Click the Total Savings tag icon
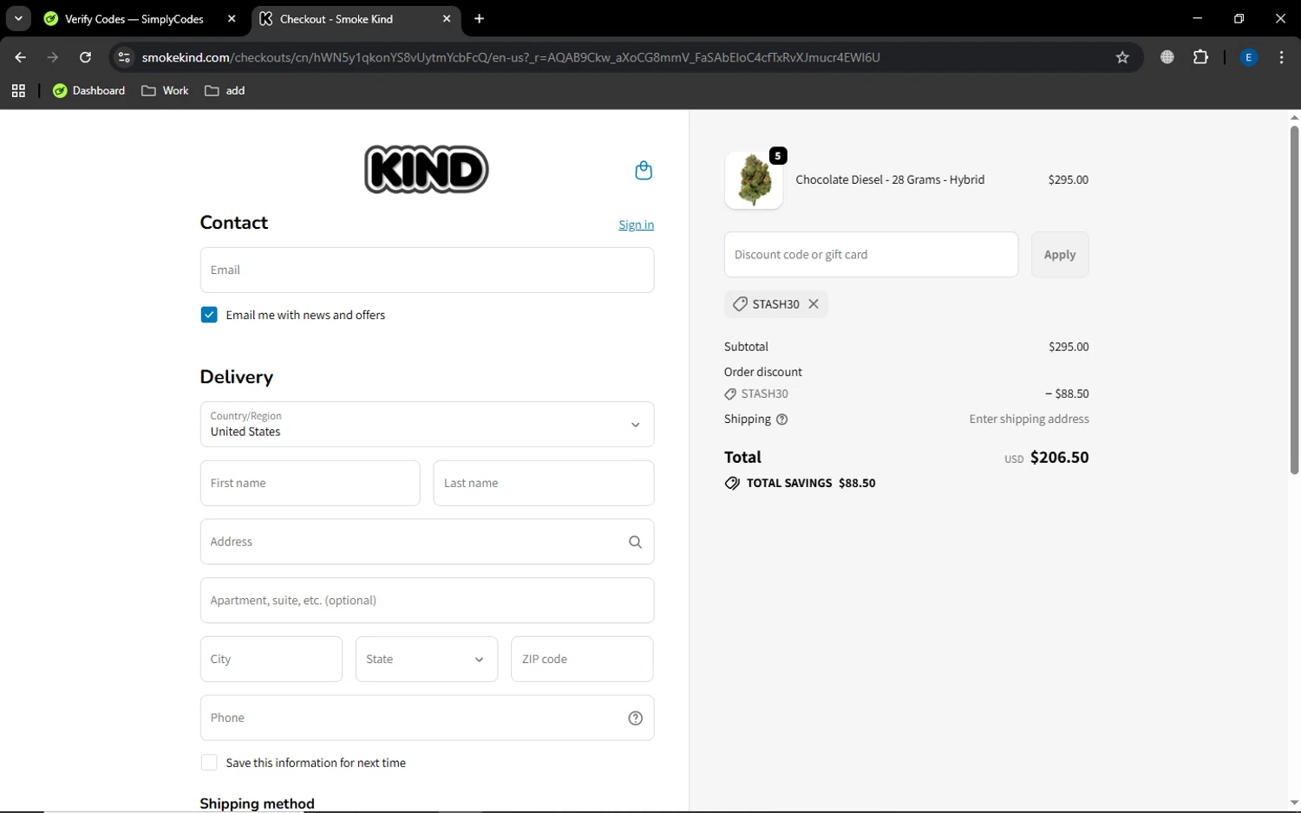The image size is (1301, 813). (x=733, y=484)
